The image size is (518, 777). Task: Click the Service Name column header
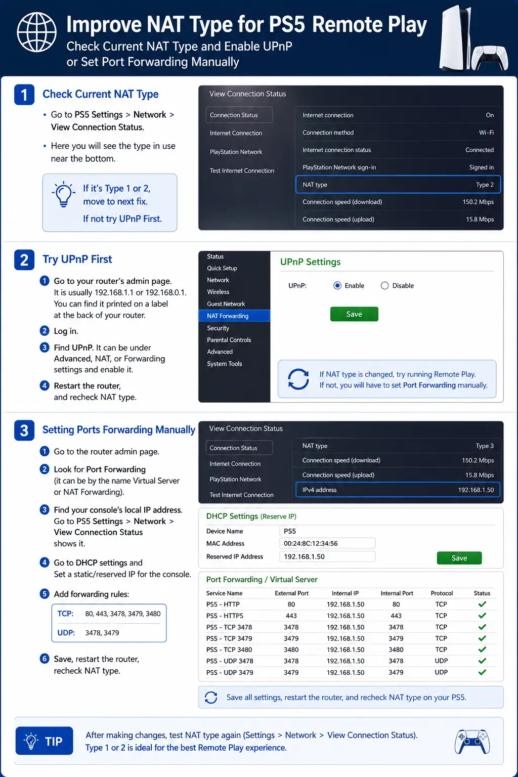224,593
